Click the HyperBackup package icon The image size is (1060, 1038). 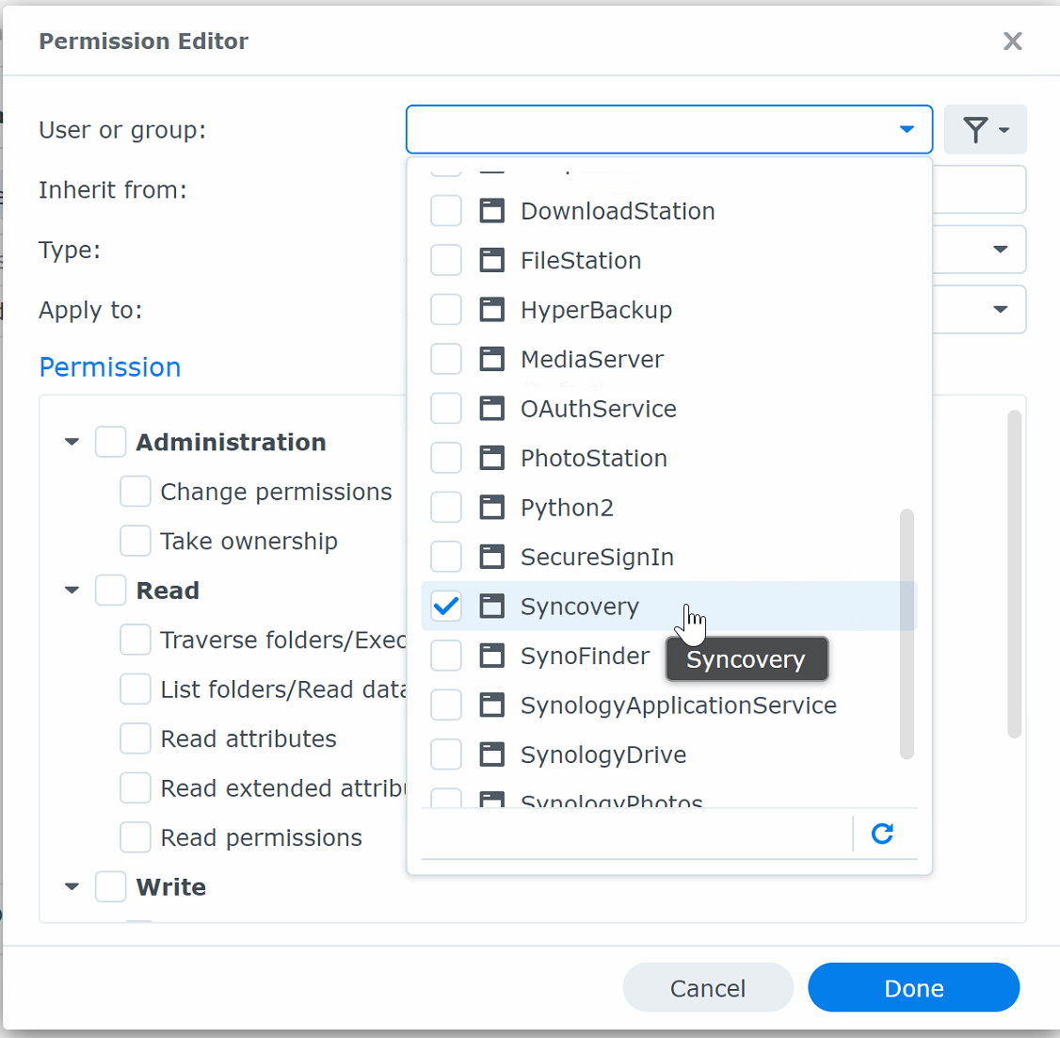click(492, 309)
